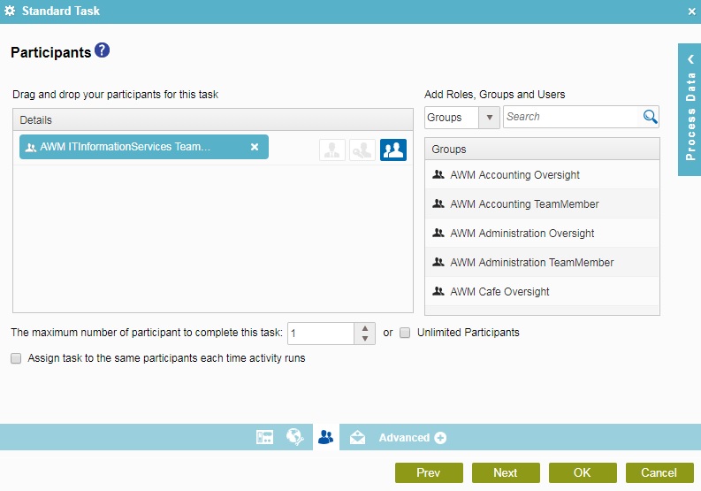The image size is (701, 491).
Task: Click the Cancel button
Action: pos(659,472)
